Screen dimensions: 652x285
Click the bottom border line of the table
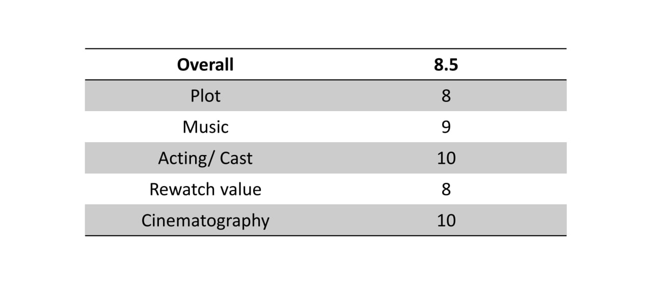(x=325, y=236)
